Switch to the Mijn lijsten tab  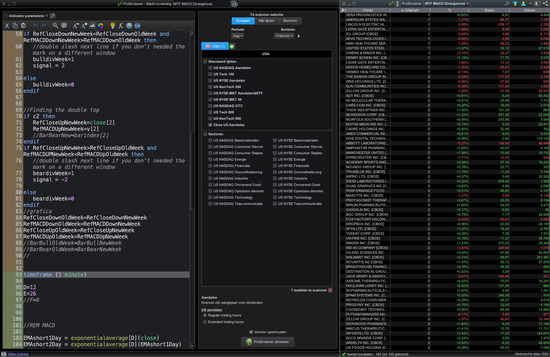(266, 21)
